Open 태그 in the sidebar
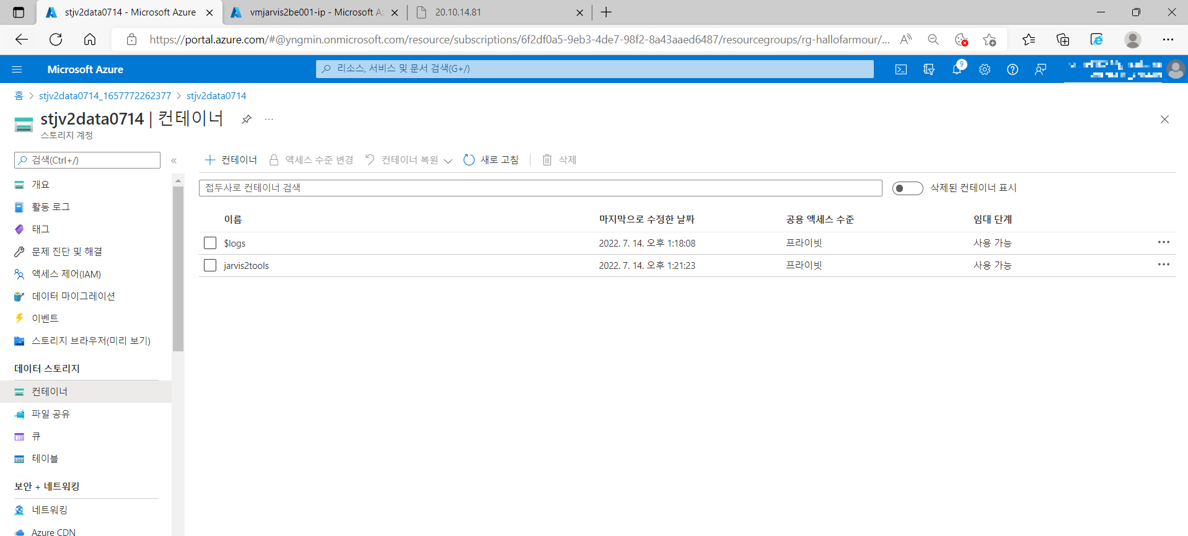 pyautogui.click(x=40, y=229)
